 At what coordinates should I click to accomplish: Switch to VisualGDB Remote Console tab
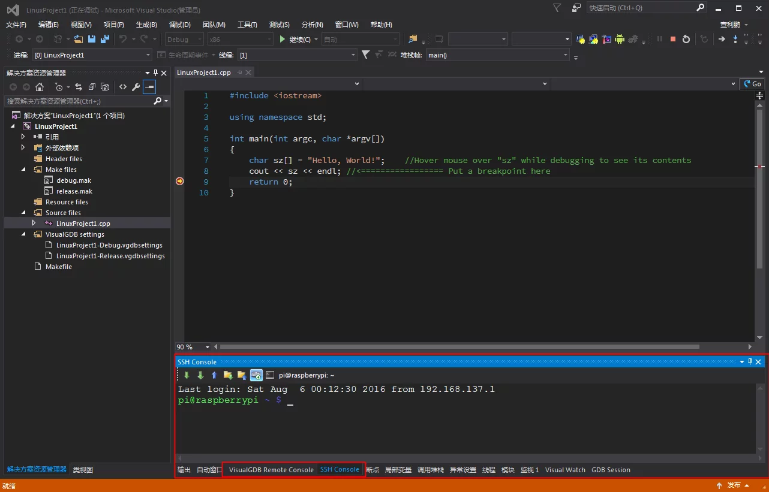pyautogui.click(x=271, y=470)
